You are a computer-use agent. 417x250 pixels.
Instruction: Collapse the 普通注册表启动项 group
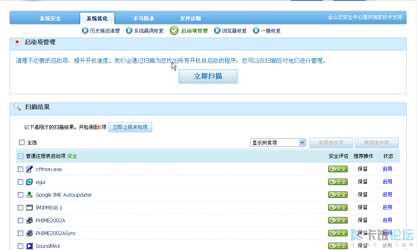click(x=21, y=156)
